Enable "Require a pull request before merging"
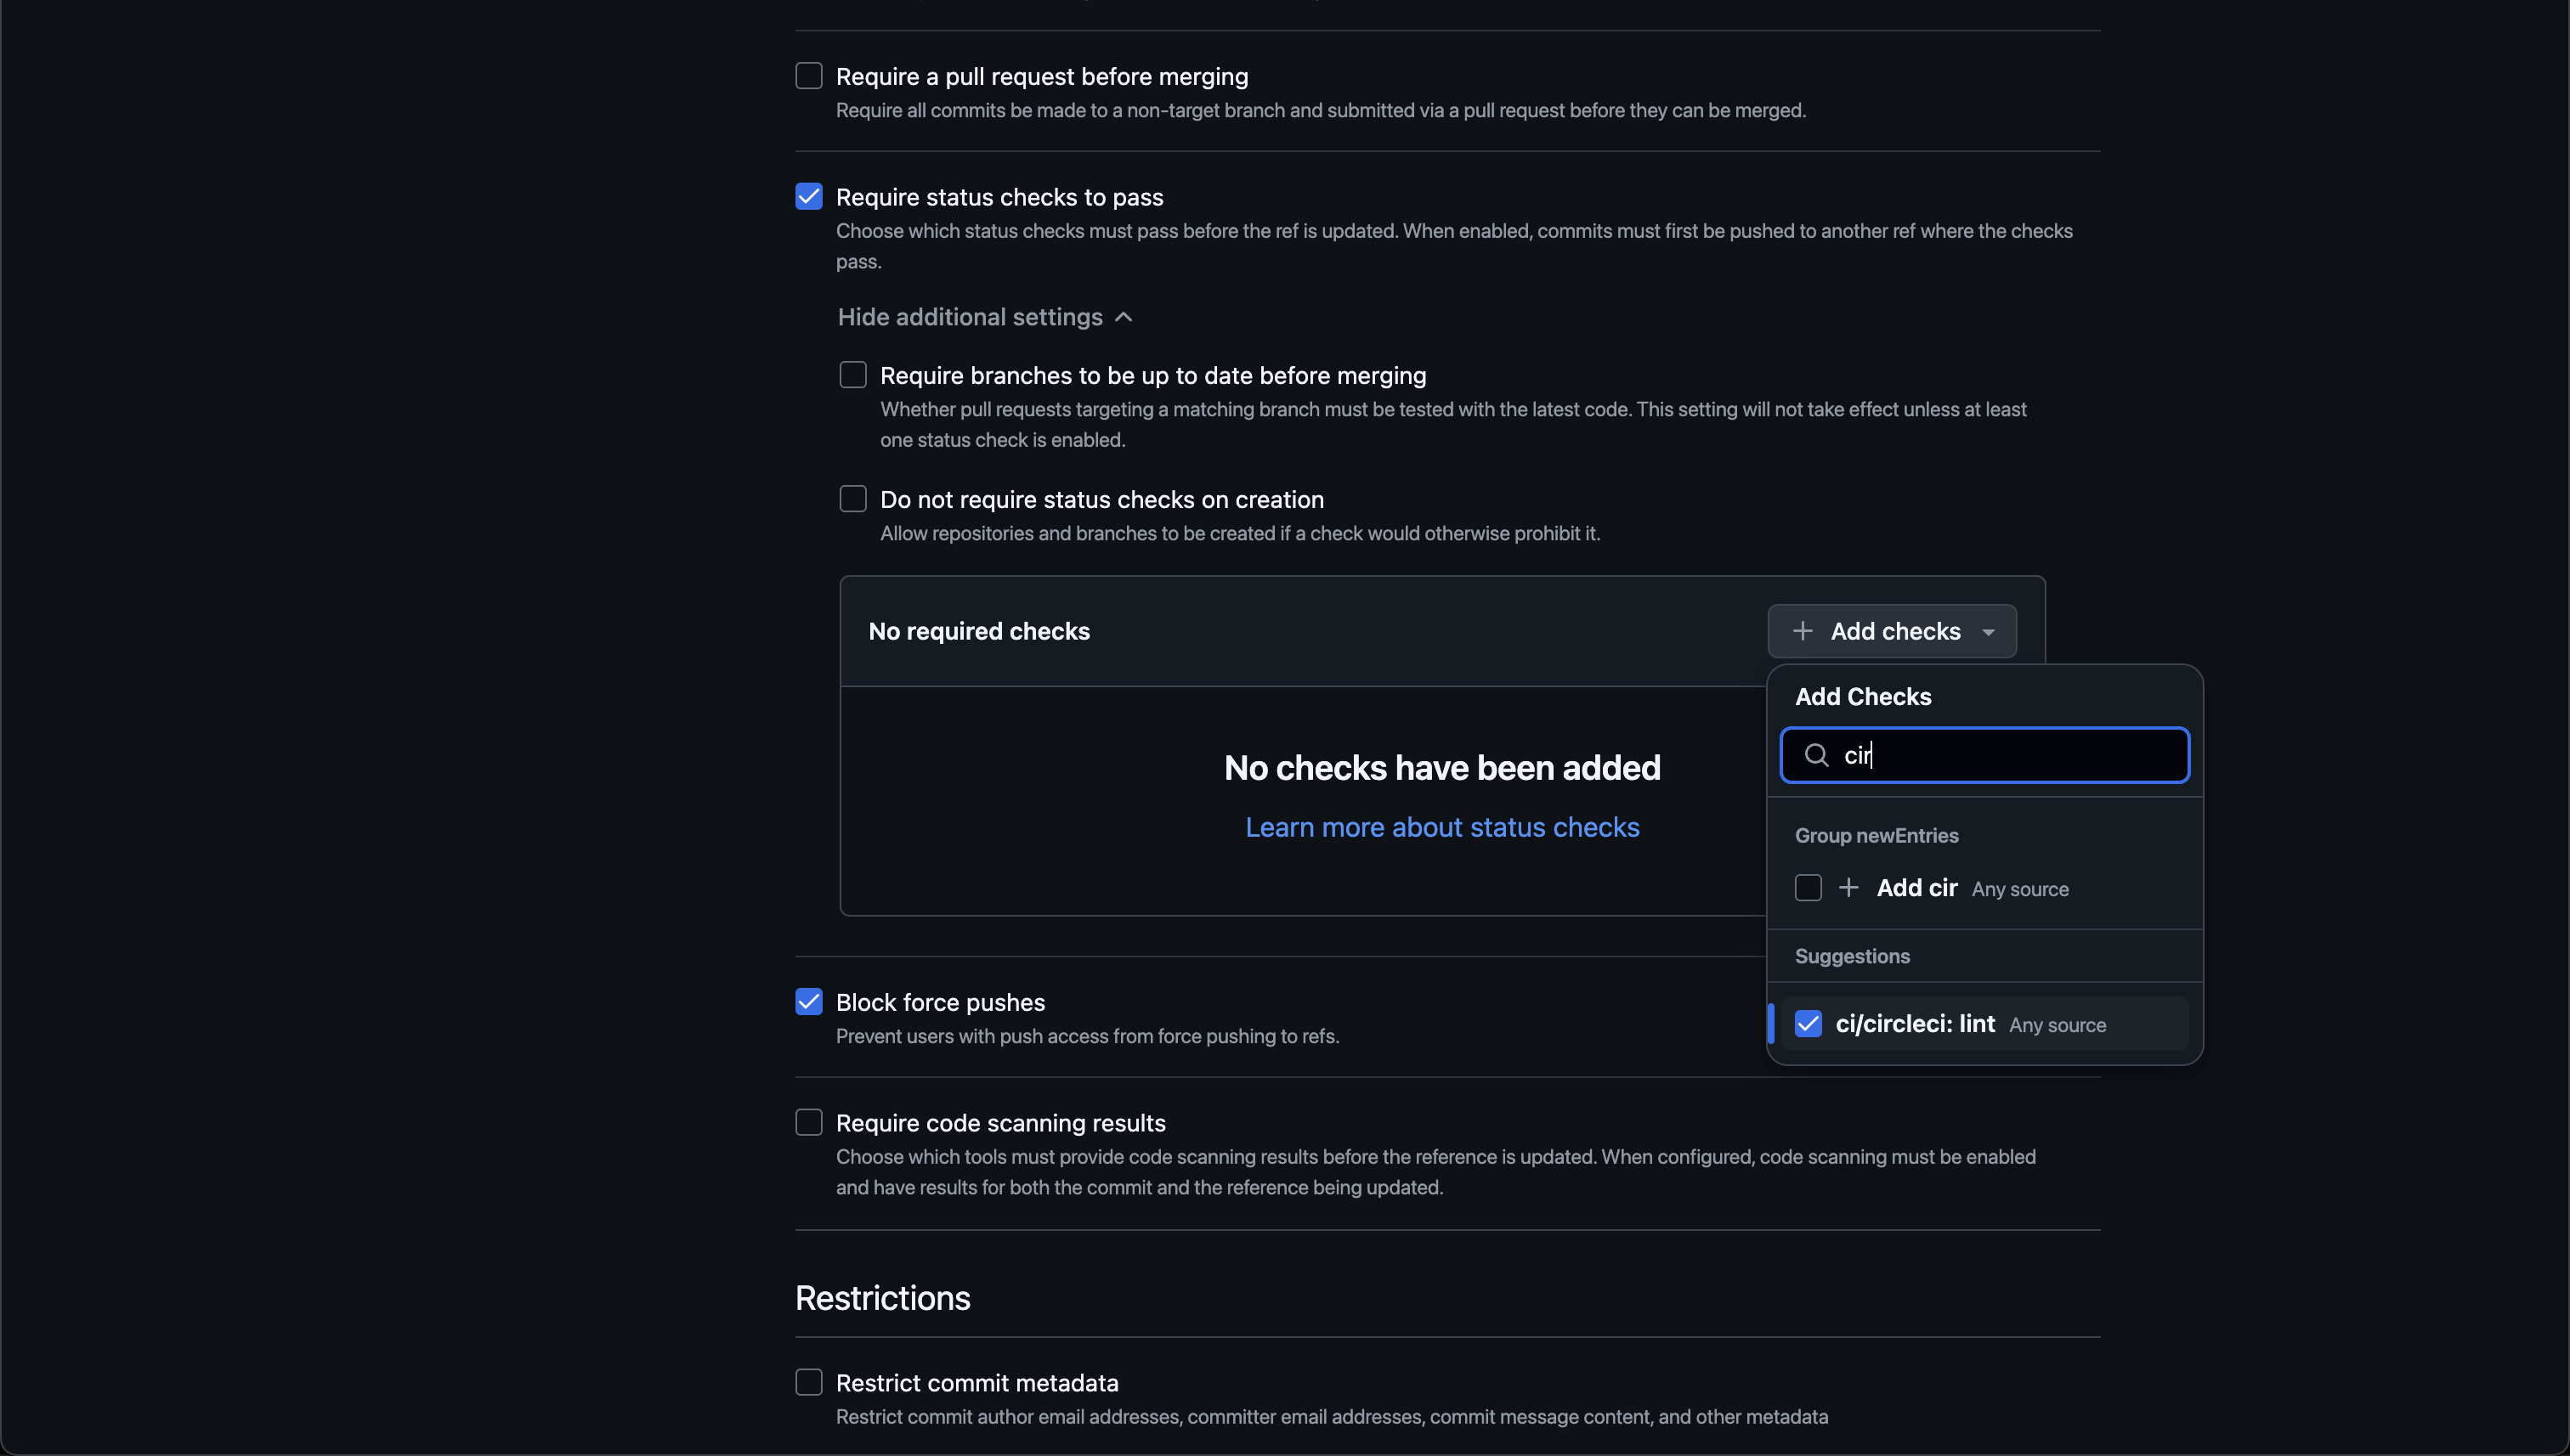 [x=808, y=75]
